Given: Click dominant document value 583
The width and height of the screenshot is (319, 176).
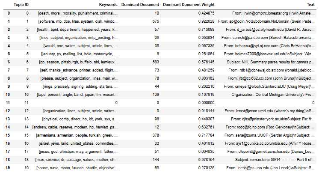Looking at the screenshot, I should point(156,62).
